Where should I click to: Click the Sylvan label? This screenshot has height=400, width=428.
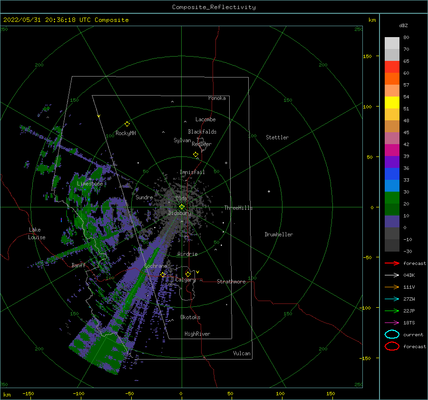(x=182, y=140)
